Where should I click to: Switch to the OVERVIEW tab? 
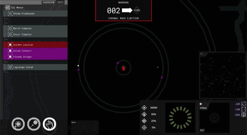[48, 2]
